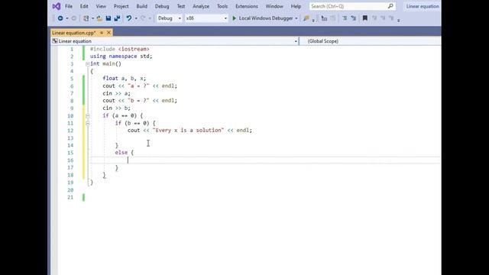
Task: Click the Save All icon
Action: pos(117,18)
